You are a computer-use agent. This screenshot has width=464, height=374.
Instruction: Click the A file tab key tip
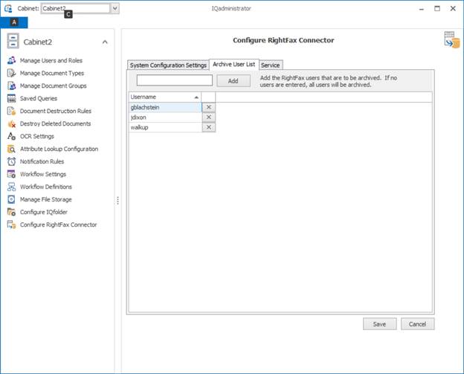[14, 22]
